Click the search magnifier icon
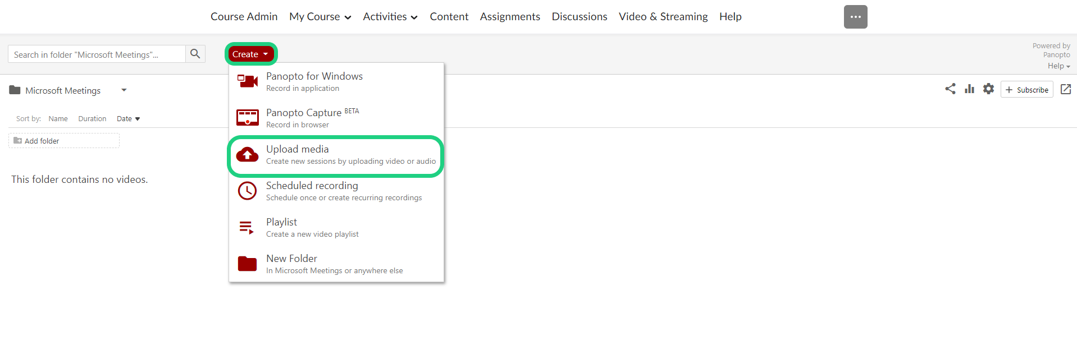 [195, 54]
